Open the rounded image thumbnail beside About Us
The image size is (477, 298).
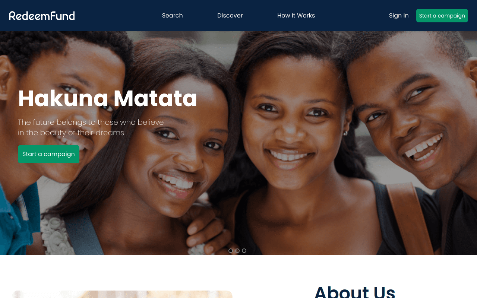pos(122,294)
